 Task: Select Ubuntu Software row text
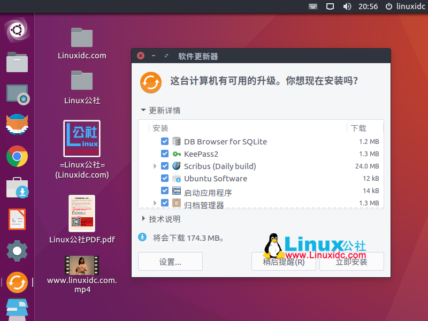click(216, 179)
